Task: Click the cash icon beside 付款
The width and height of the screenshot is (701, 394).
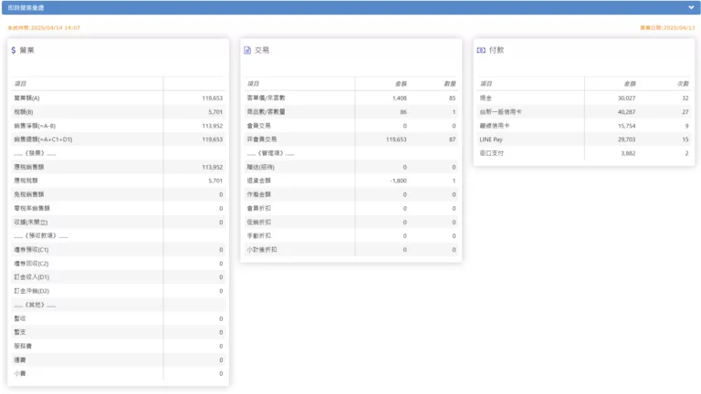Action: pyautogui.click(x=481, y=50)
